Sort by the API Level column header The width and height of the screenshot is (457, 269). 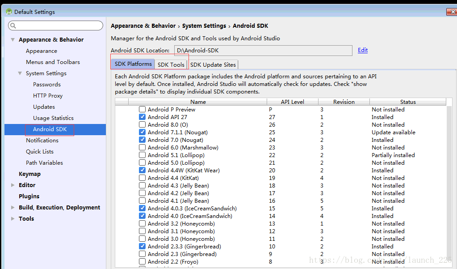pyautogui.click(x=292, y=102)
